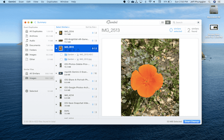Open the Edit menu
The image size is (224, 140).
pyautogui.click(x=28, y=2)
